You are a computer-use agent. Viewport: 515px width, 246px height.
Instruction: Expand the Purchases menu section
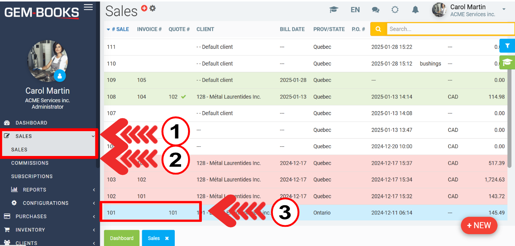coord(31,216)
